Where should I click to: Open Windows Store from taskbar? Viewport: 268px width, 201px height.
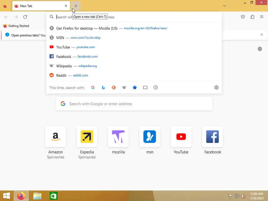click(x=53, y=196)
